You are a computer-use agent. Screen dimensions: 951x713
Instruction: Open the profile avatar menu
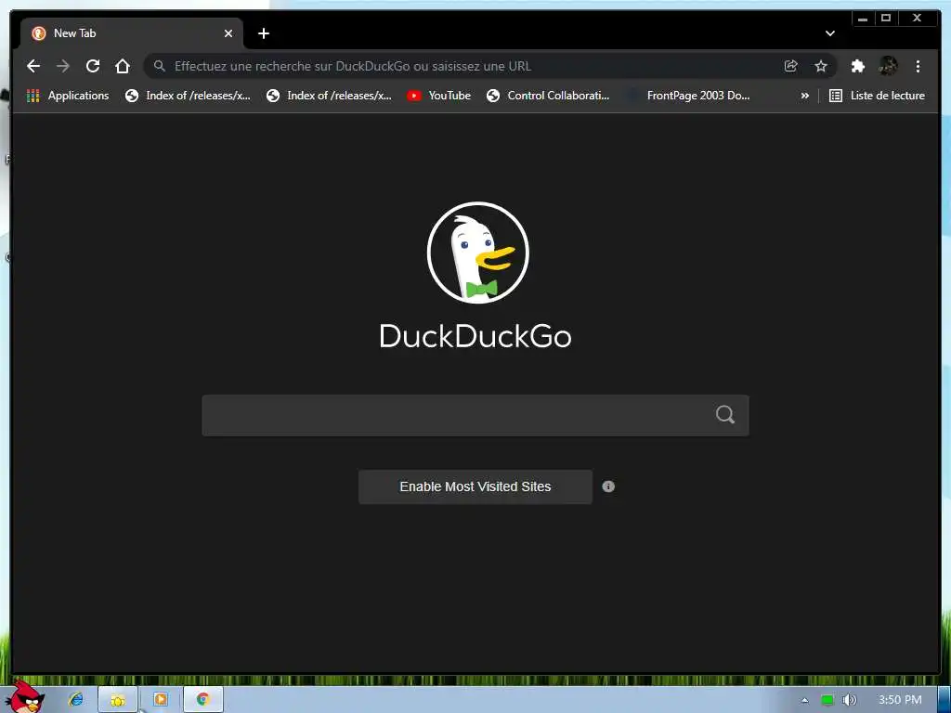889,66
